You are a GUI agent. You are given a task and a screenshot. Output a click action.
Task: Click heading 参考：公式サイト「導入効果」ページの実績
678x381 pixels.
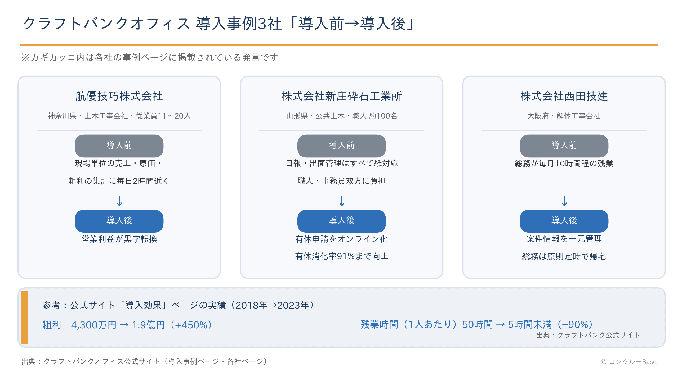[179, 305]
